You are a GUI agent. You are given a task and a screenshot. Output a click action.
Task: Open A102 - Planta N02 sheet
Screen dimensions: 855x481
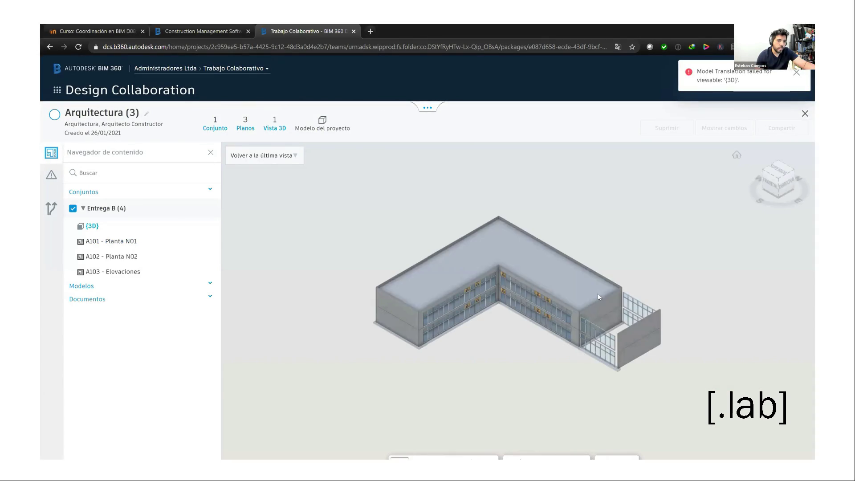(111, 257)
